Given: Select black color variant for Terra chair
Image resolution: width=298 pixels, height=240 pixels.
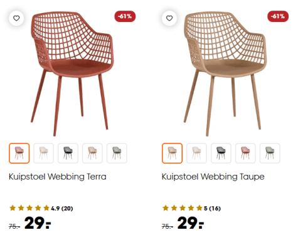Looking at the screenshot, I should coord(68,153).
